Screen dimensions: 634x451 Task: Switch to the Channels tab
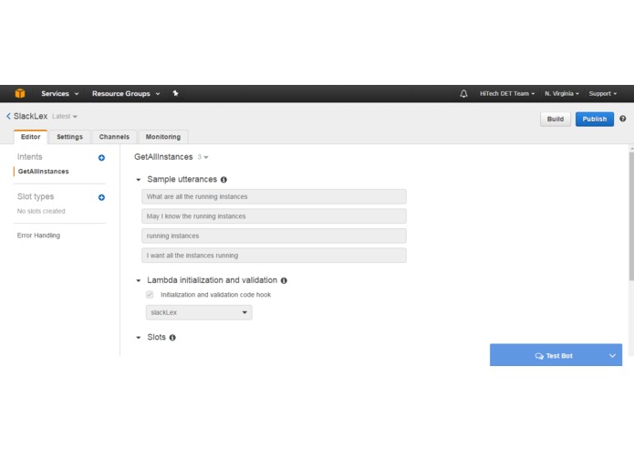pos(114,137)
